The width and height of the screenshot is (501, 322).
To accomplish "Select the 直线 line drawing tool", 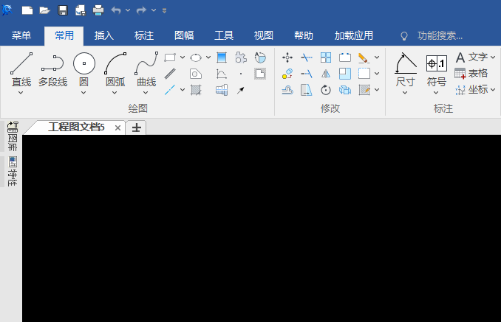I will 21,69.
